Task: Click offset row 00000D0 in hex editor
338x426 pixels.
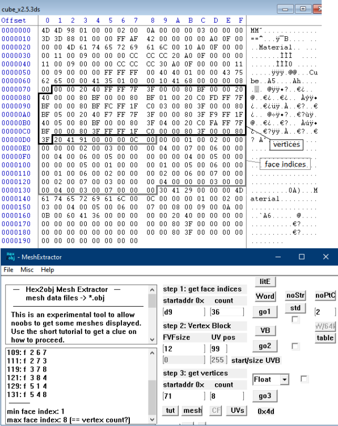Action: click(16, 140)
